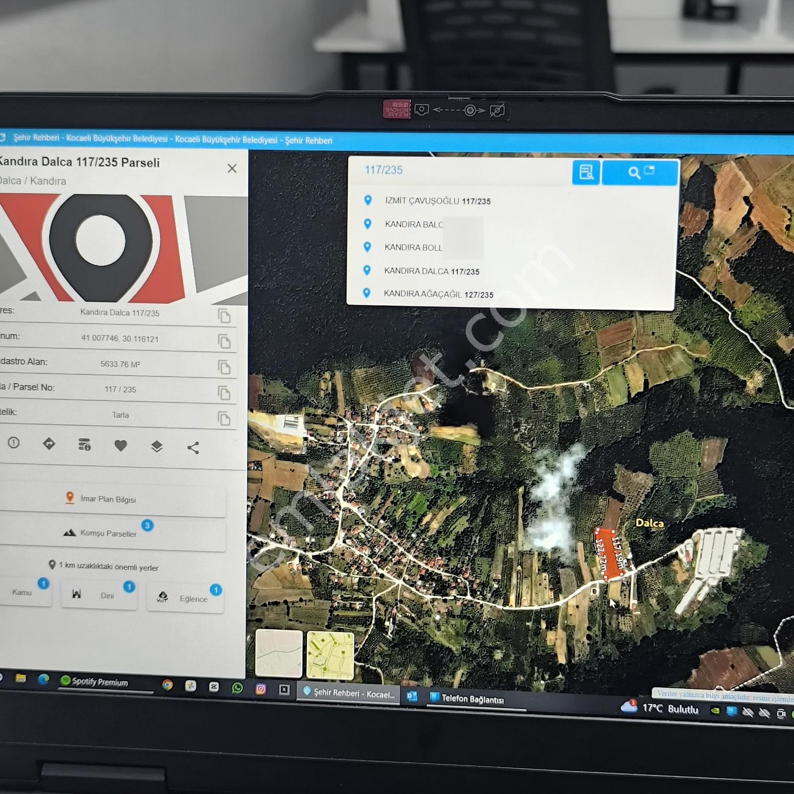
Task: Show nearby Dini places
Action: 98,595
